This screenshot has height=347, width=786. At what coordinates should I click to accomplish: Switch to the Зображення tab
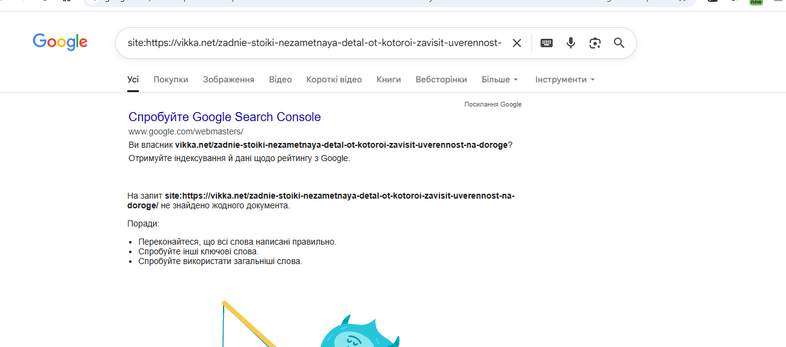click(x=228, y=79)
